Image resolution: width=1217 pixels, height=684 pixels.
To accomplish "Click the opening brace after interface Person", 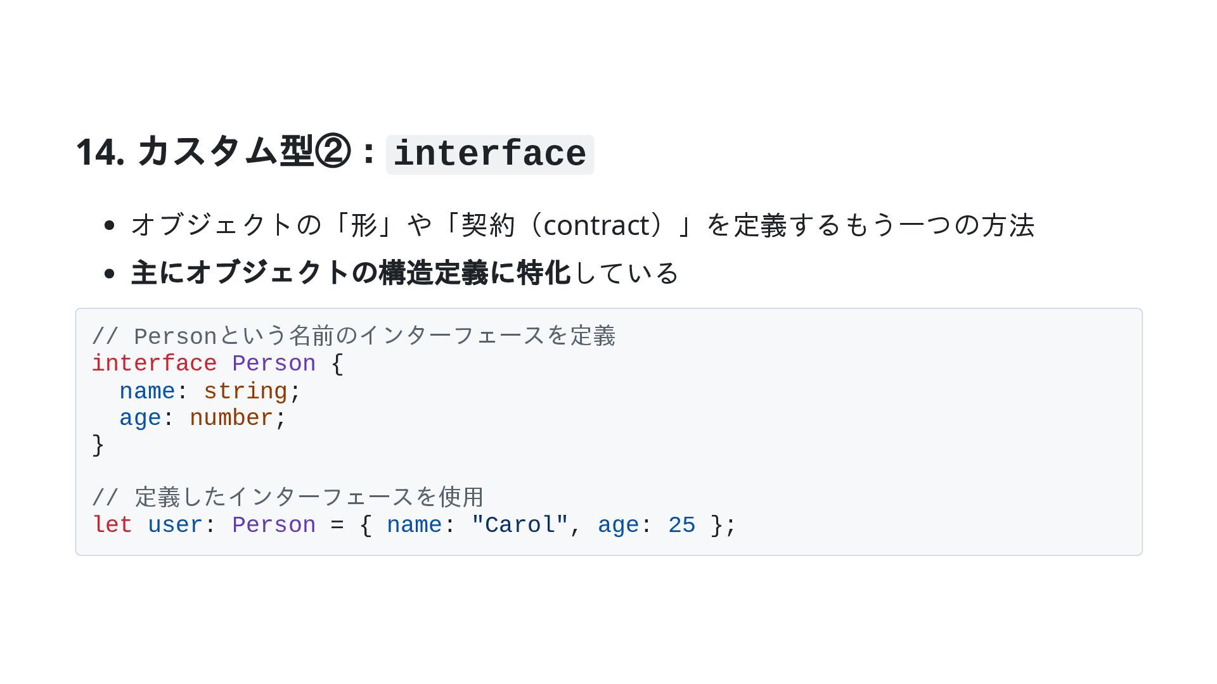I will [x=337, y=364].
